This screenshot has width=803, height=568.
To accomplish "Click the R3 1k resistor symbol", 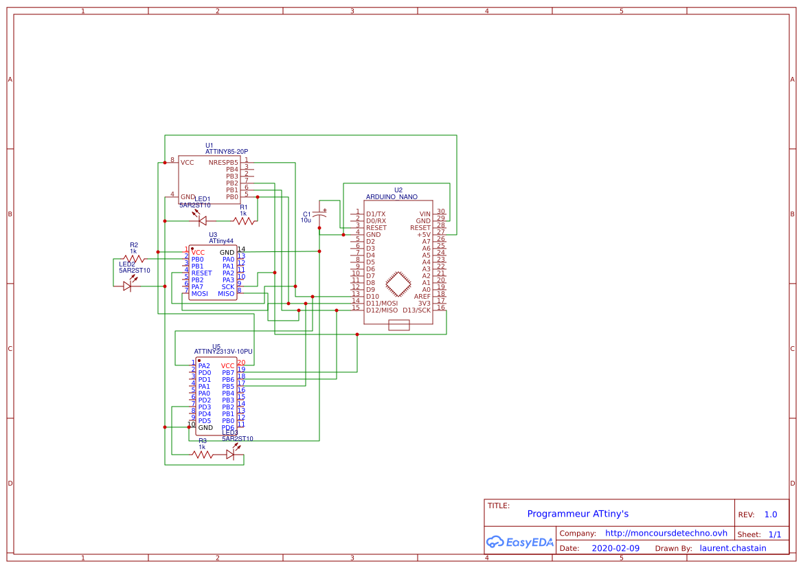I will pyautogui.click(x=203, y=454).
